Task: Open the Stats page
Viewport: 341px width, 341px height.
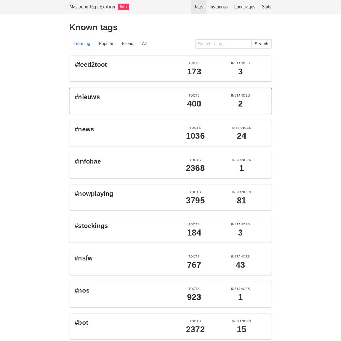Action: (266, 7)
